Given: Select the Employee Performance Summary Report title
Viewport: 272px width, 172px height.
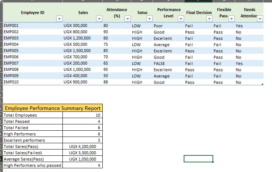Looking at the screenshot, I should (53, 108).
